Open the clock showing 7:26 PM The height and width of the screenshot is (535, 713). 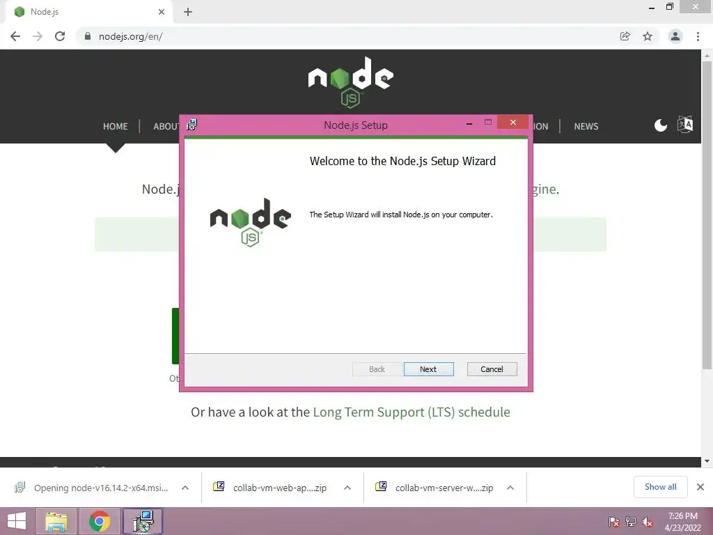(682, 522)
